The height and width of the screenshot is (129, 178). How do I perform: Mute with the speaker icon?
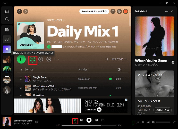153,122
